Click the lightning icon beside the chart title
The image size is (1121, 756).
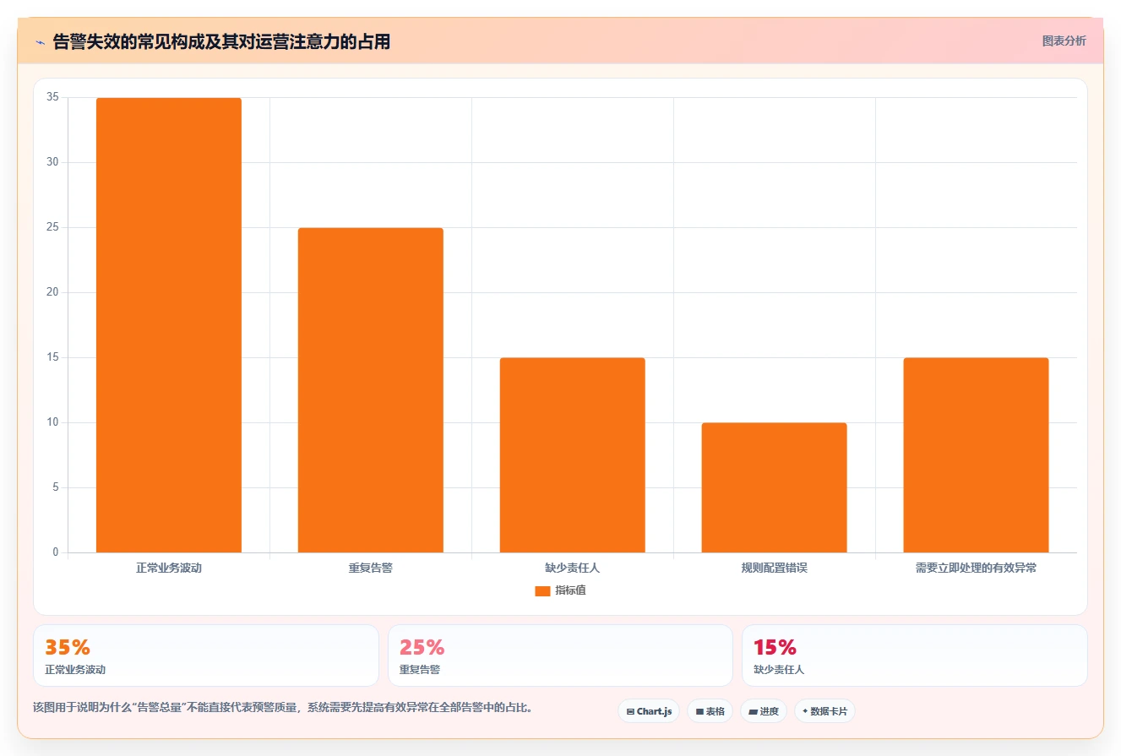(x=40, y=41)
